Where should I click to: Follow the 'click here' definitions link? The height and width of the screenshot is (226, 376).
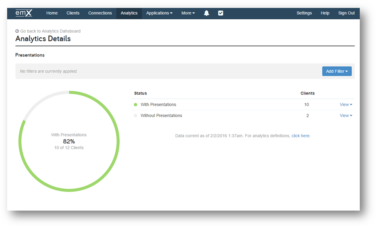tap(300, 136)
